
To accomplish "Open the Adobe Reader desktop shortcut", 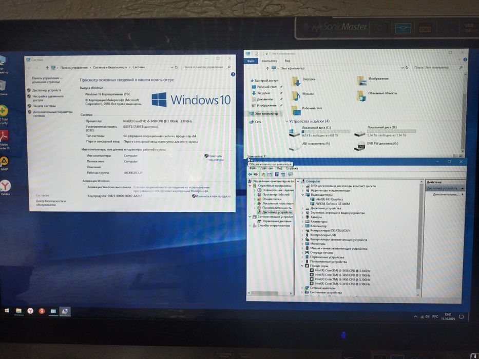I will [4, 140].
